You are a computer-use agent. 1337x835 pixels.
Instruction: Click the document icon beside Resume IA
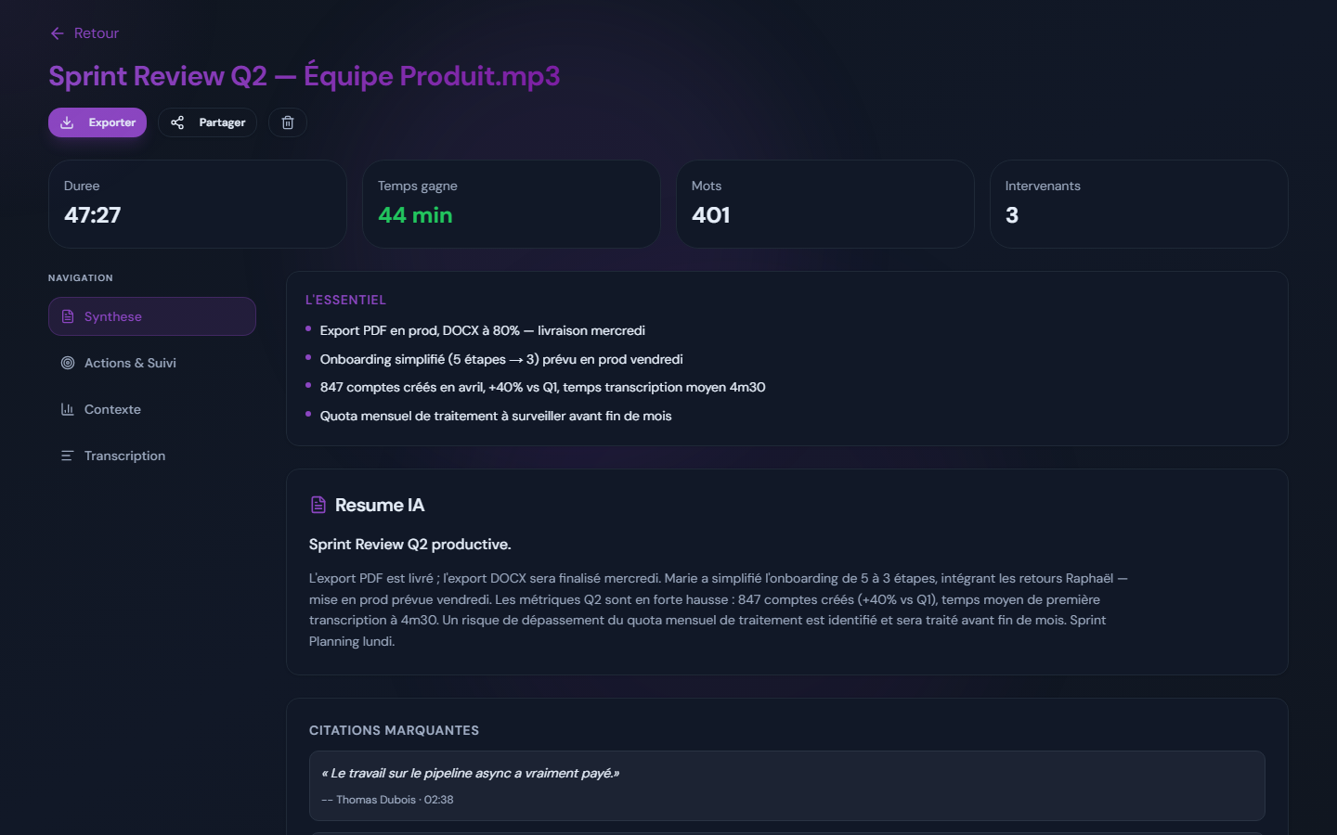(317, 505)
